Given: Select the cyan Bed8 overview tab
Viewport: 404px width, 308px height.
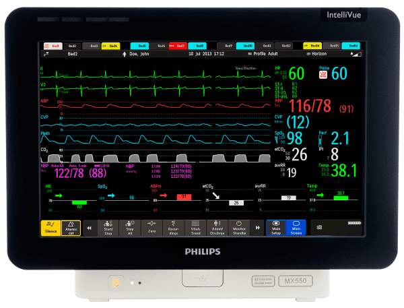Looking at the screenshot, I should coord(197,46).
